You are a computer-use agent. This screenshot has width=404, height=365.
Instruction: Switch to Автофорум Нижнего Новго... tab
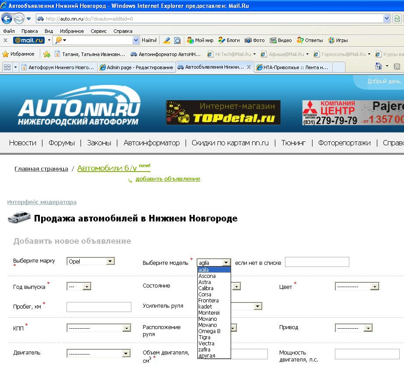pyautogui.click(x=58, y=67)
